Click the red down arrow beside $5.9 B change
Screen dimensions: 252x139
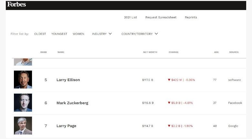[169, 103]
